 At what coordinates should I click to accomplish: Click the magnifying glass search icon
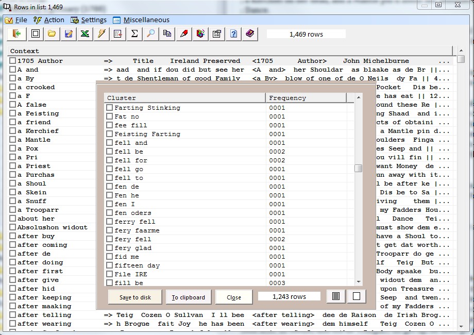(151, 34)
